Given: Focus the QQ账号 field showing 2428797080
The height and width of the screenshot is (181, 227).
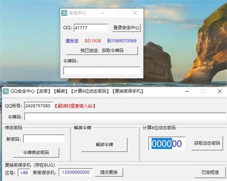Looking at the screenshot, I should 38,106.
